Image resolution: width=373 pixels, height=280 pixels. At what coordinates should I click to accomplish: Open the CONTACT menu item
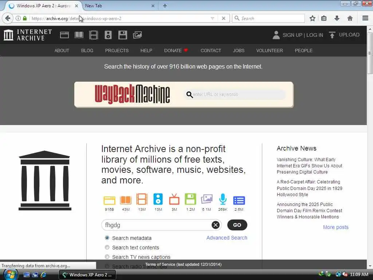tap(211, 50)
